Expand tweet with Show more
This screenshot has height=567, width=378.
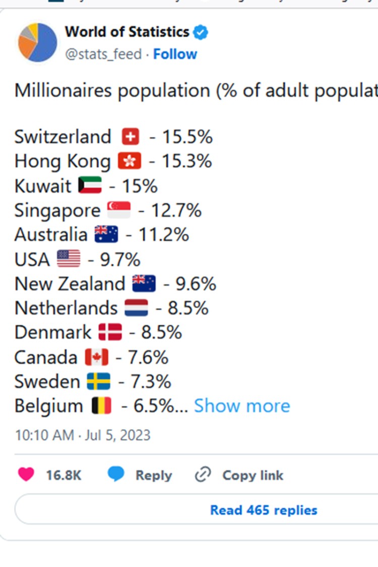(242, 406)
